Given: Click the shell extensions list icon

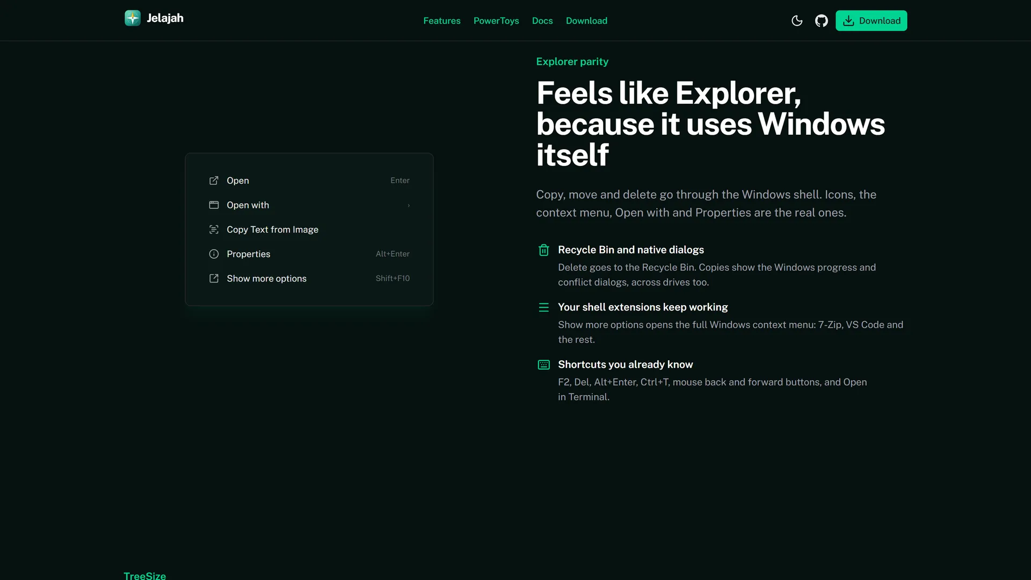Looking at the screenshot, I should [x=543, y=307].
